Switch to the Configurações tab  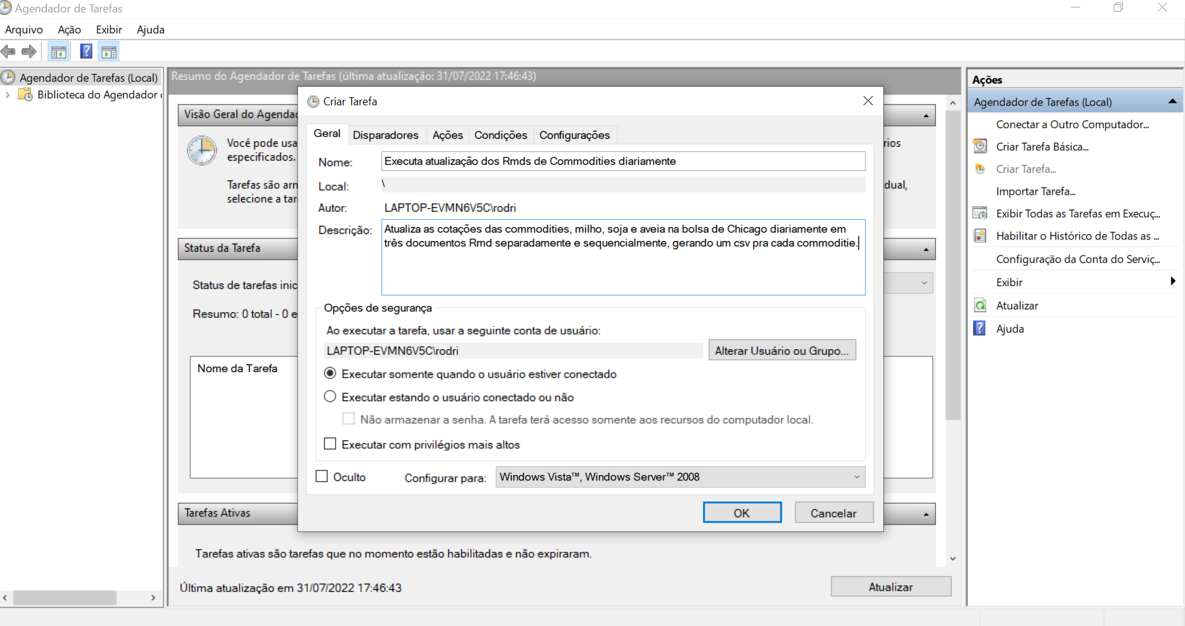(x=574, y=135)
